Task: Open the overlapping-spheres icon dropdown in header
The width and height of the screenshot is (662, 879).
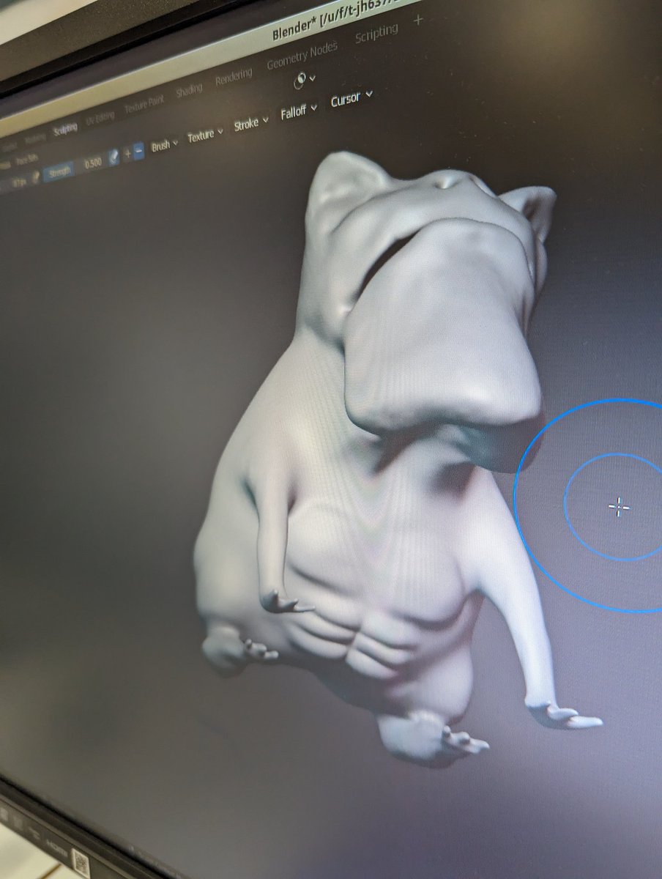Action: pos(305,80)
